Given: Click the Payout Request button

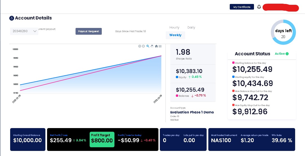Looking at the screenshot, I should [x=89, y=31].
